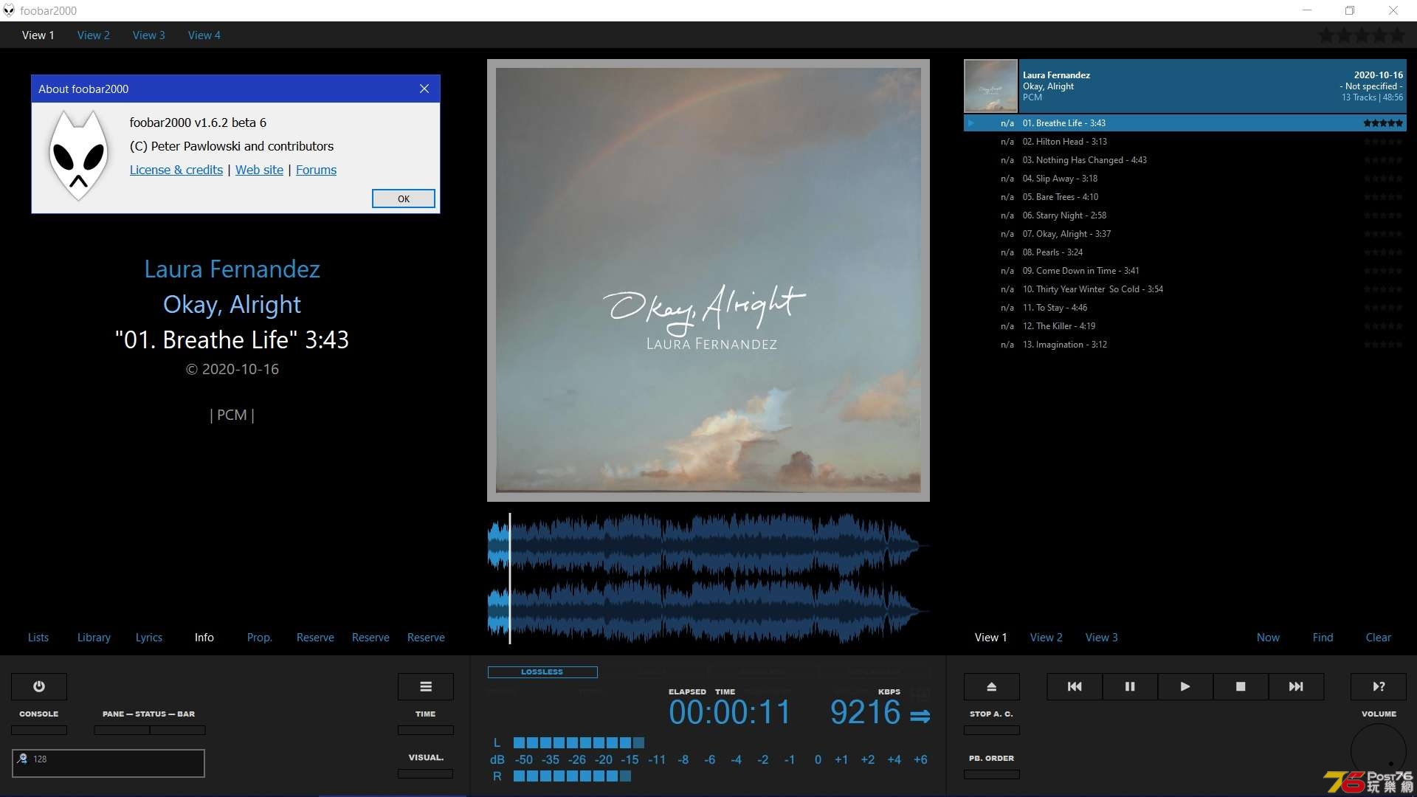Select track 04. Slip Away - 3:18
The image size is (1417, 797).
tap(1185, 179)
